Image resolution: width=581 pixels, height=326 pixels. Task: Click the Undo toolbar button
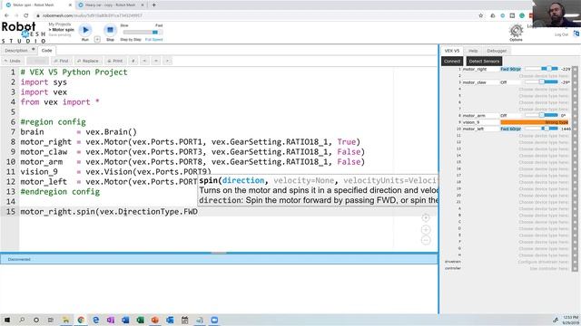pos(13,61)
